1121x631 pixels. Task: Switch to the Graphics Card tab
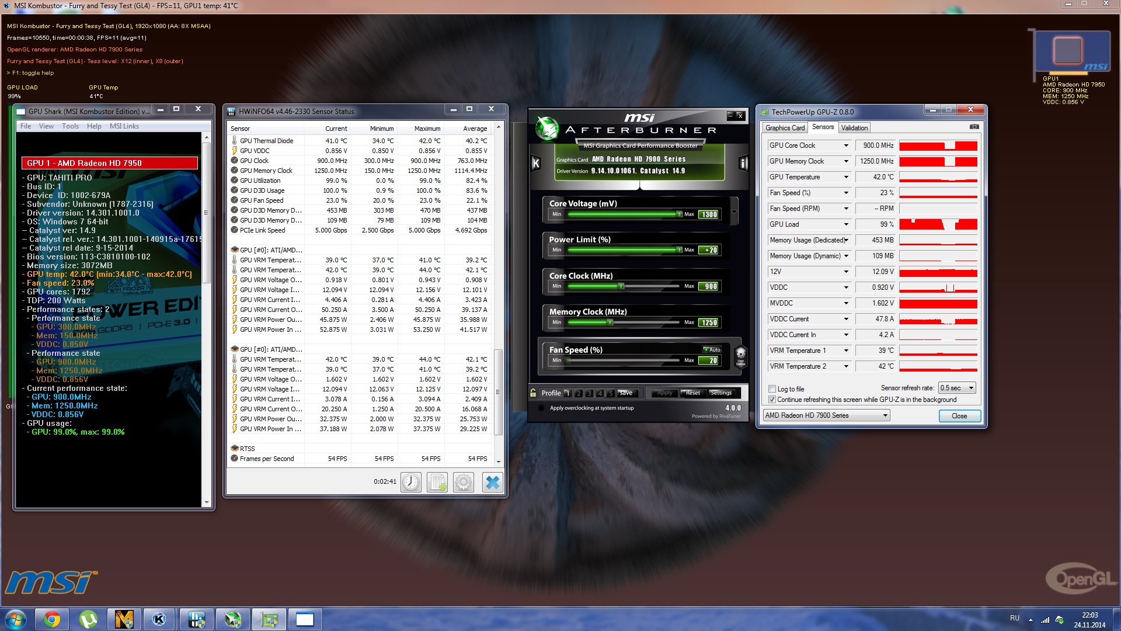tap(785, 127)
